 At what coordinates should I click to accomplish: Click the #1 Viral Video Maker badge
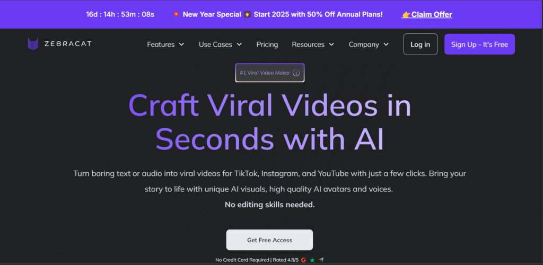tap(265, 73)
